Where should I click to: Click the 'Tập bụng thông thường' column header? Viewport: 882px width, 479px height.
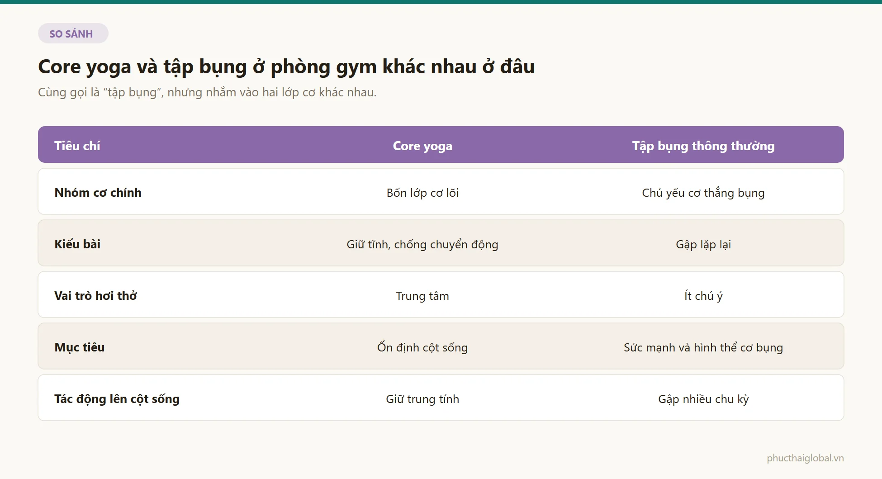pos(703,146)
